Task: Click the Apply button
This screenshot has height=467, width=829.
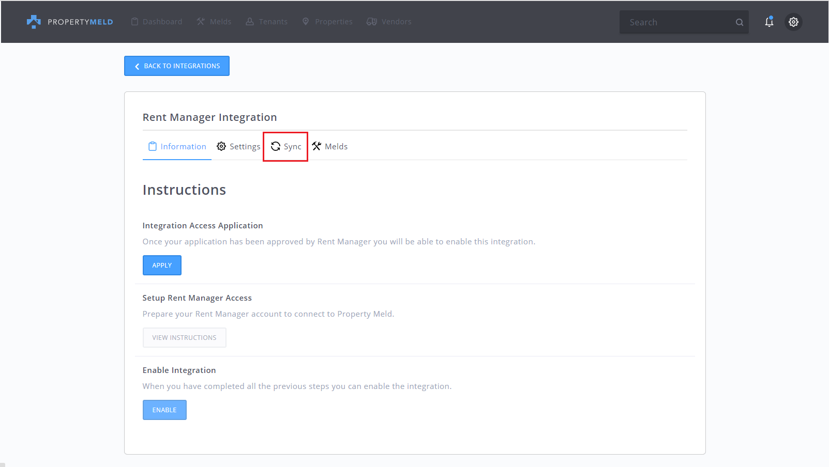Action: pyautogui.click(x=162, y=265)
